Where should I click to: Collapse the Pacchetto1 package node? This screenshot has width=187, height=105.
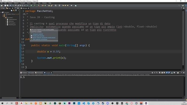coord(4,17)
